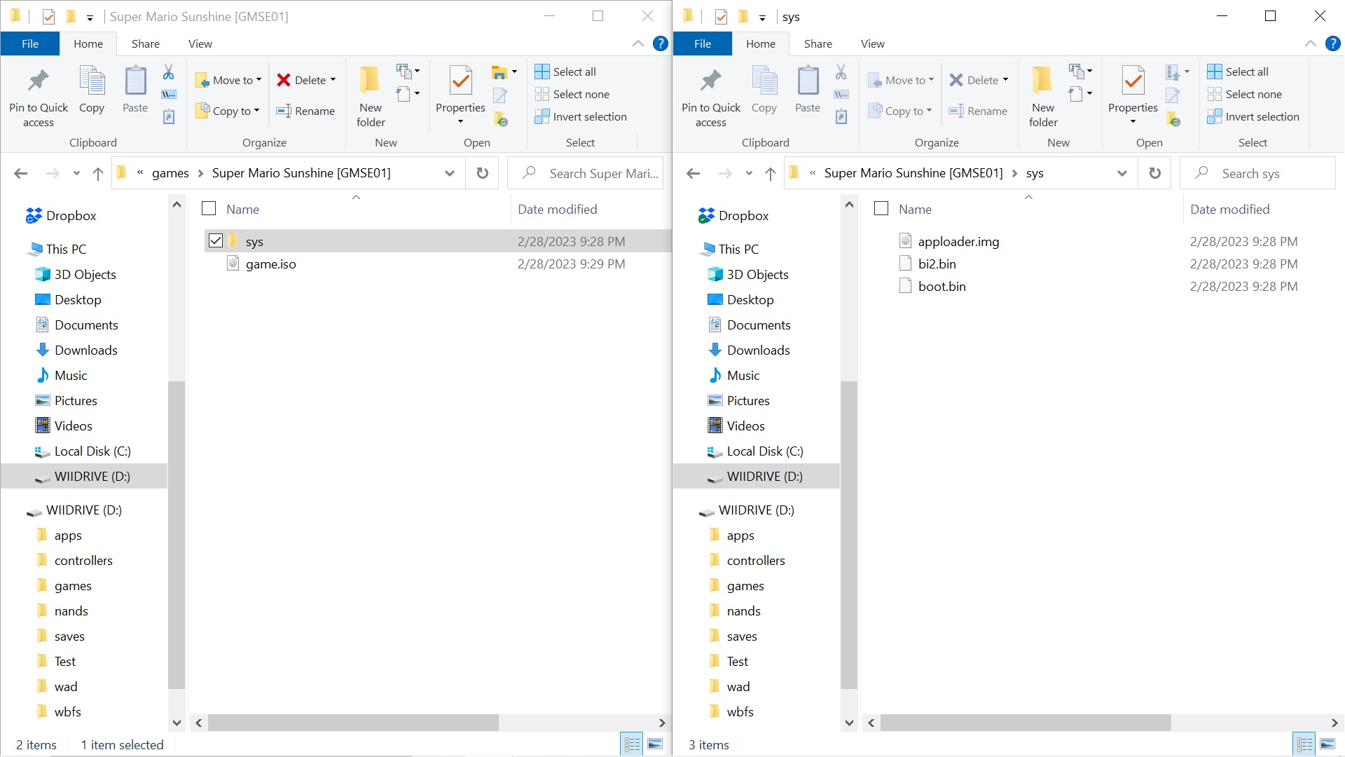1345x757 pixels.
Task: Click Rename in left window ribbon
Action: click(x=305, y=111)
